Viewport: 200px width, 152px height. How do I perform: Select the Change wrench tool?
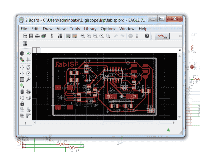[28, 80]
